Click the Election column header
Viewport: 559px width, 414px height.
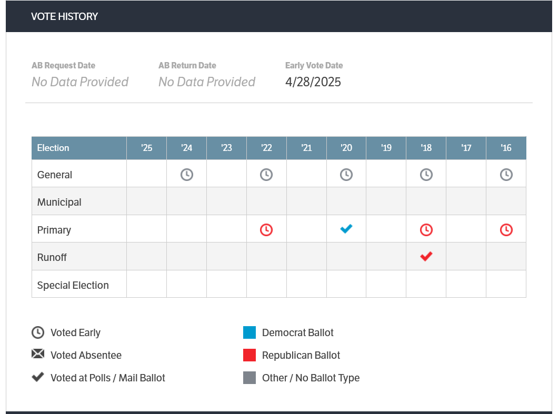tap(79, 148)
